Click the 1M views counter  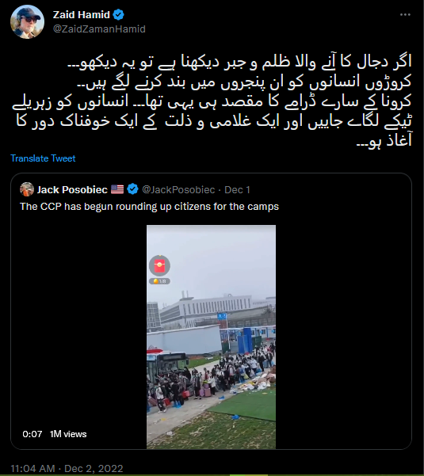click(68, 434)
